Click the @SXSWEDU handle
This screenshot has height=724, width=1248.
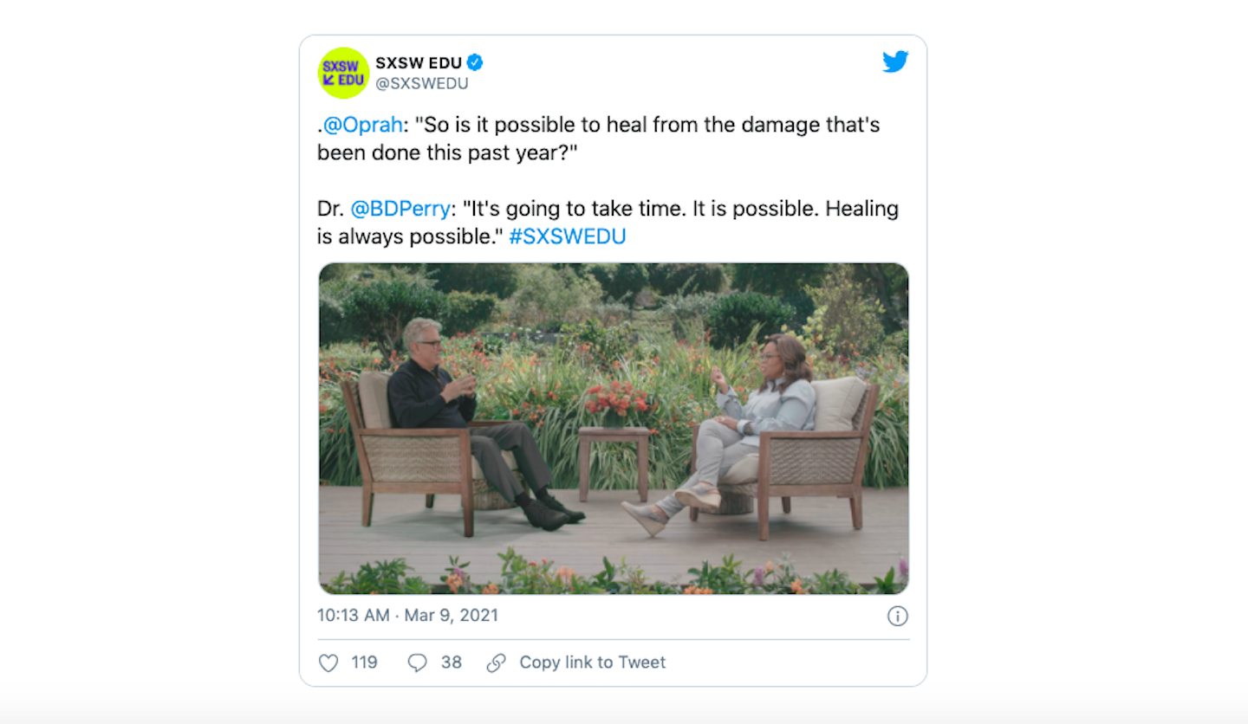tap(421, 83)
